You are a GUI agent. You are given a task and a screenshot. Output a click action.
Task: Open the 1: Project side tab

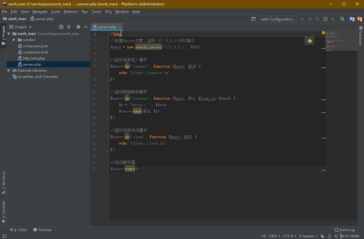tap(3, 36)
